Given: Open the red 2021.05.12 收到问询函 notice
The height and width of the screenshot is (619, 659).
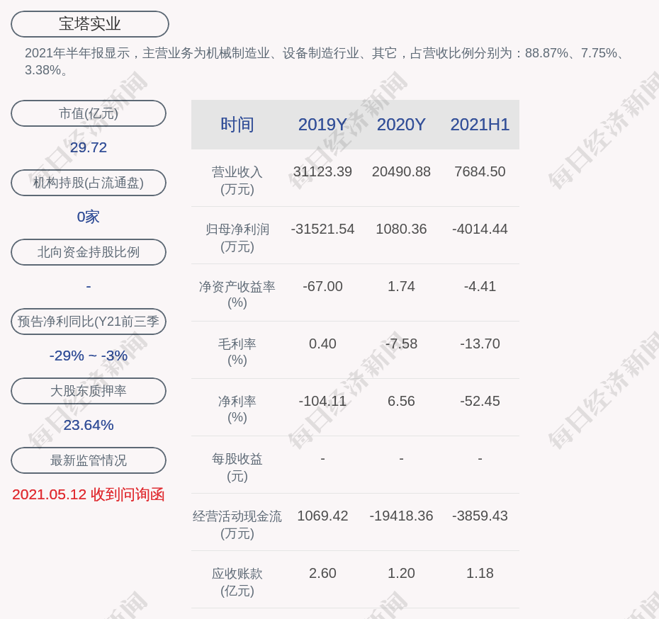Looking at the screenshot, I should tap(89, 494).
